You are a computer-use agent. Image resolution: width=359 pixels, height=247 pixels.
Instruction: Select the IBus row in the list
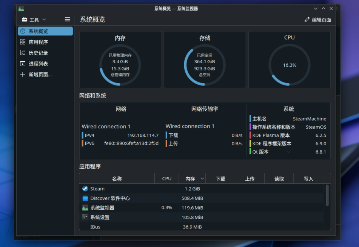(x=202, y=227)
